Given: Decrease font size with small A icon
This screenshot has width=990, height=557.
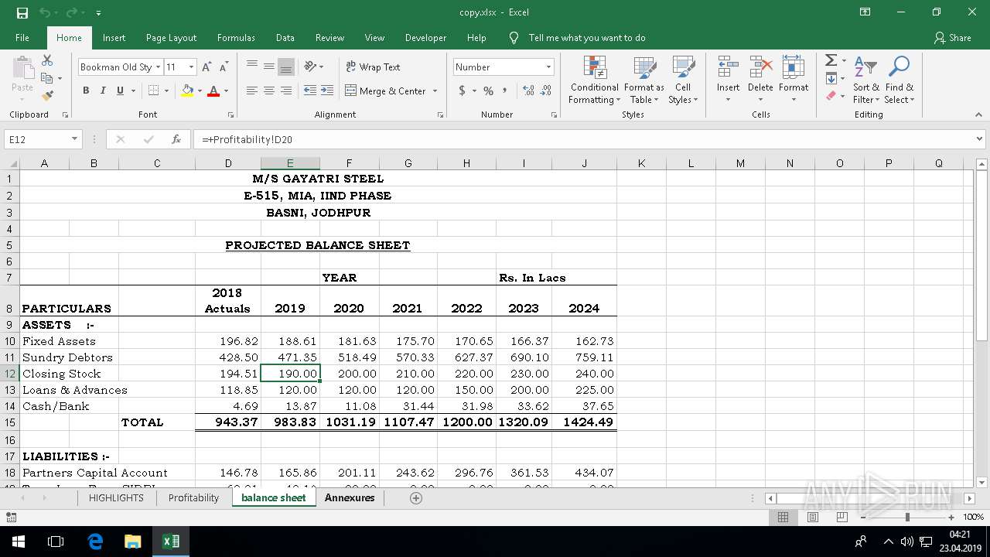Looking at the screenshot, I should click(x=224, y=67).
